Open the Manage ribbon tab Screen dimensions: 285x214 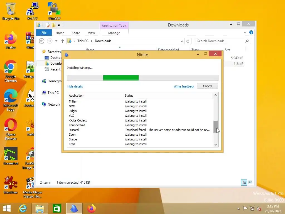[114, 33]
